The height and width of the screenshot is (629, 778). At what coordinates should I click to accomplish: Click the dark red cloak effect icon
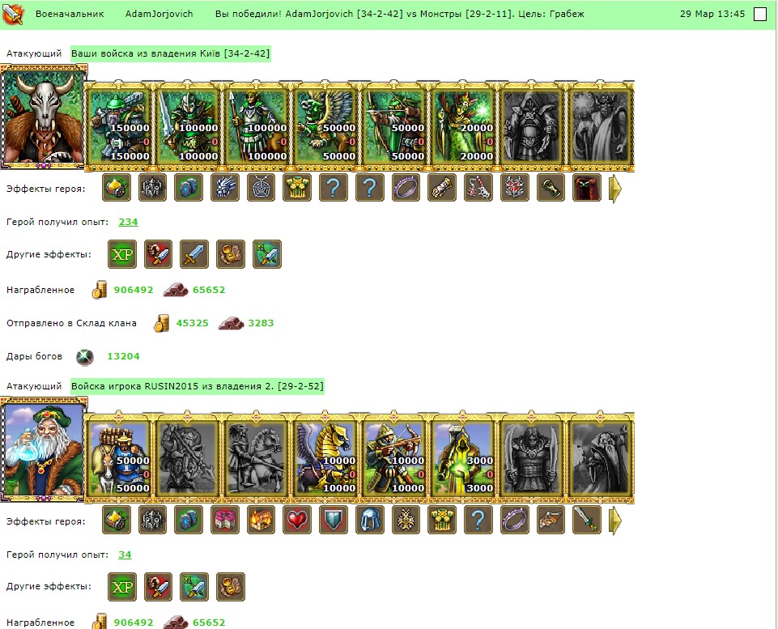587,187
